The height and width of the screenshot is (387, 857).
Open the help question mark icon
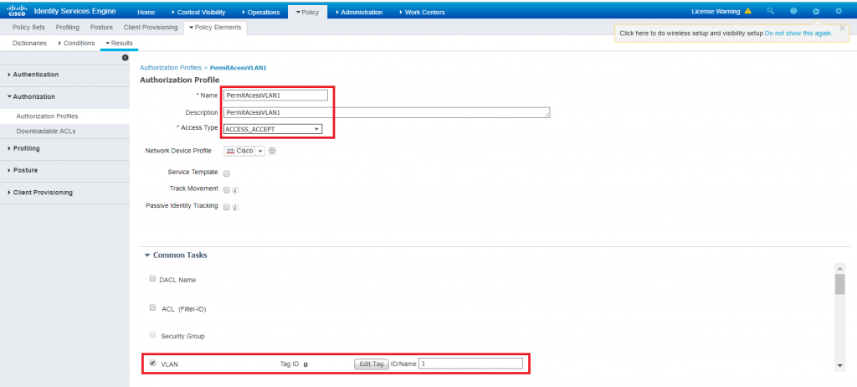click(793, 12)
